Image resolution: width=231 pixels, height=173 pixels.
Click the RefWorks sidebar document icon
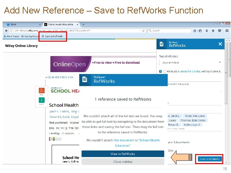[x=162, y=44]
